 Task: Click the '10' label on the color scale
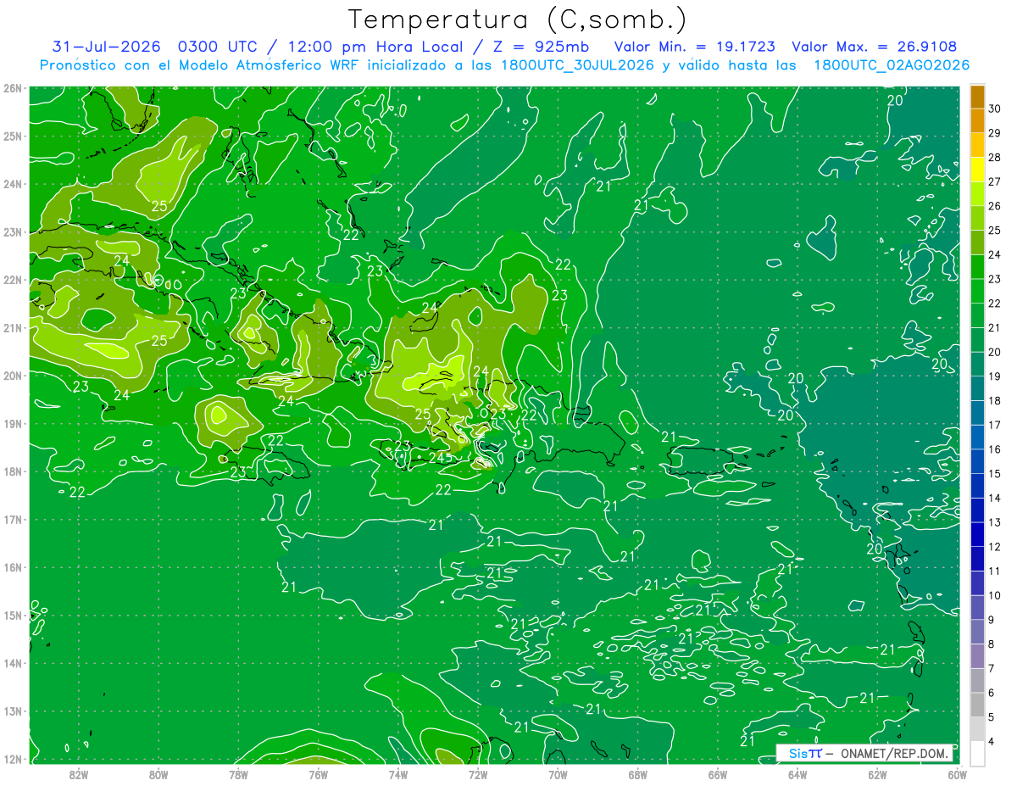pyautogui.click(x=995, y=595)
